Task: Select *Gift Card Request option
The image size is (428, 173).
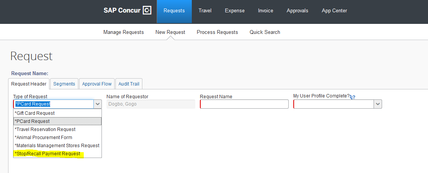Action: 58,113
